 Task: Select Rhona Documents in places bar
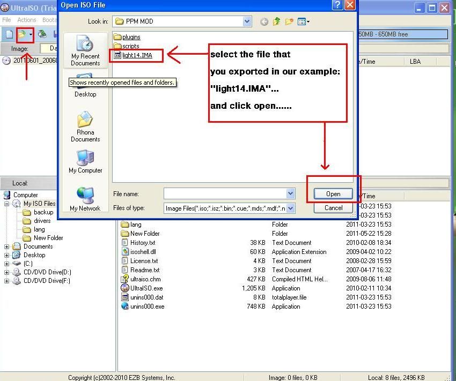(x=85, y=126)
